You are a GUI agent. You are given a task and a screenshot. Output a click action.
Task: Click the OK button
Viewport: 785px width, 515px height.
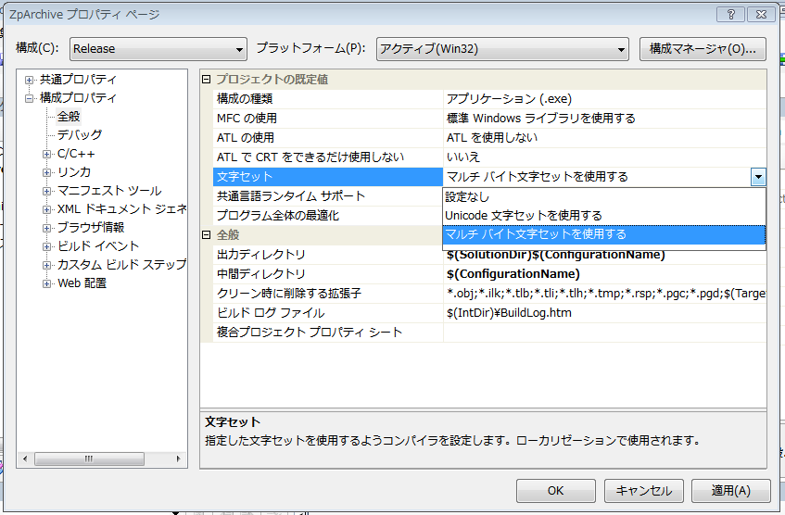556,491
